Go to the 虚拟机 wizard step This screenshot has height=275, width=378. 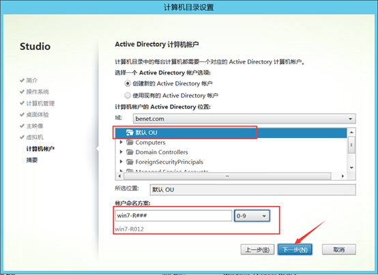click(35, 137)
